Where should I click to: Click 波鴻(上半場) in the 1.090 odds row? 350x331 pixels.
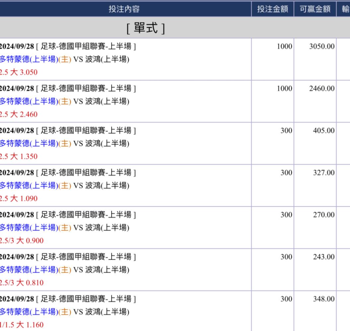pos(107,186)
